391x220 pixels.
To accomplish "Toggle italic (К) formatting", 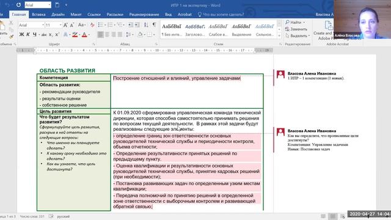I will pos(28,34).
